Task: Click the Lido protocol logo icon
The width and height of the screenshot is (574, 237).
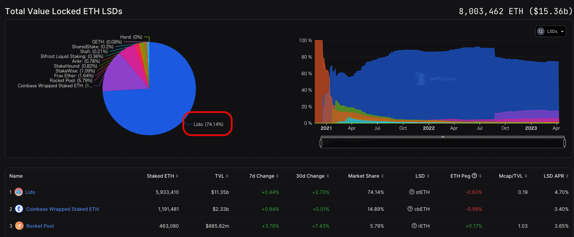Action: point(19,192)
